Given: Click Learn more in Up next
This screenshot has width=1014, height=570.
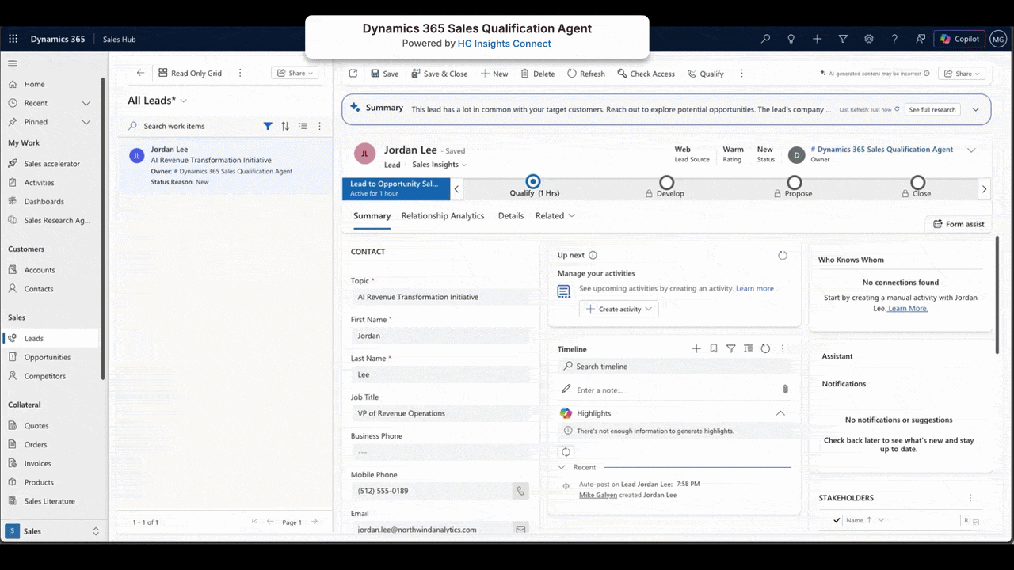Looking at the screenshot, I should (755, 288).
